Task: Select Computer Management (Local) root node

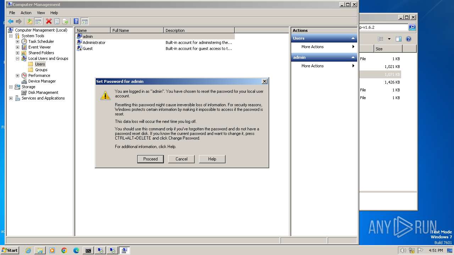Action: 41,30
